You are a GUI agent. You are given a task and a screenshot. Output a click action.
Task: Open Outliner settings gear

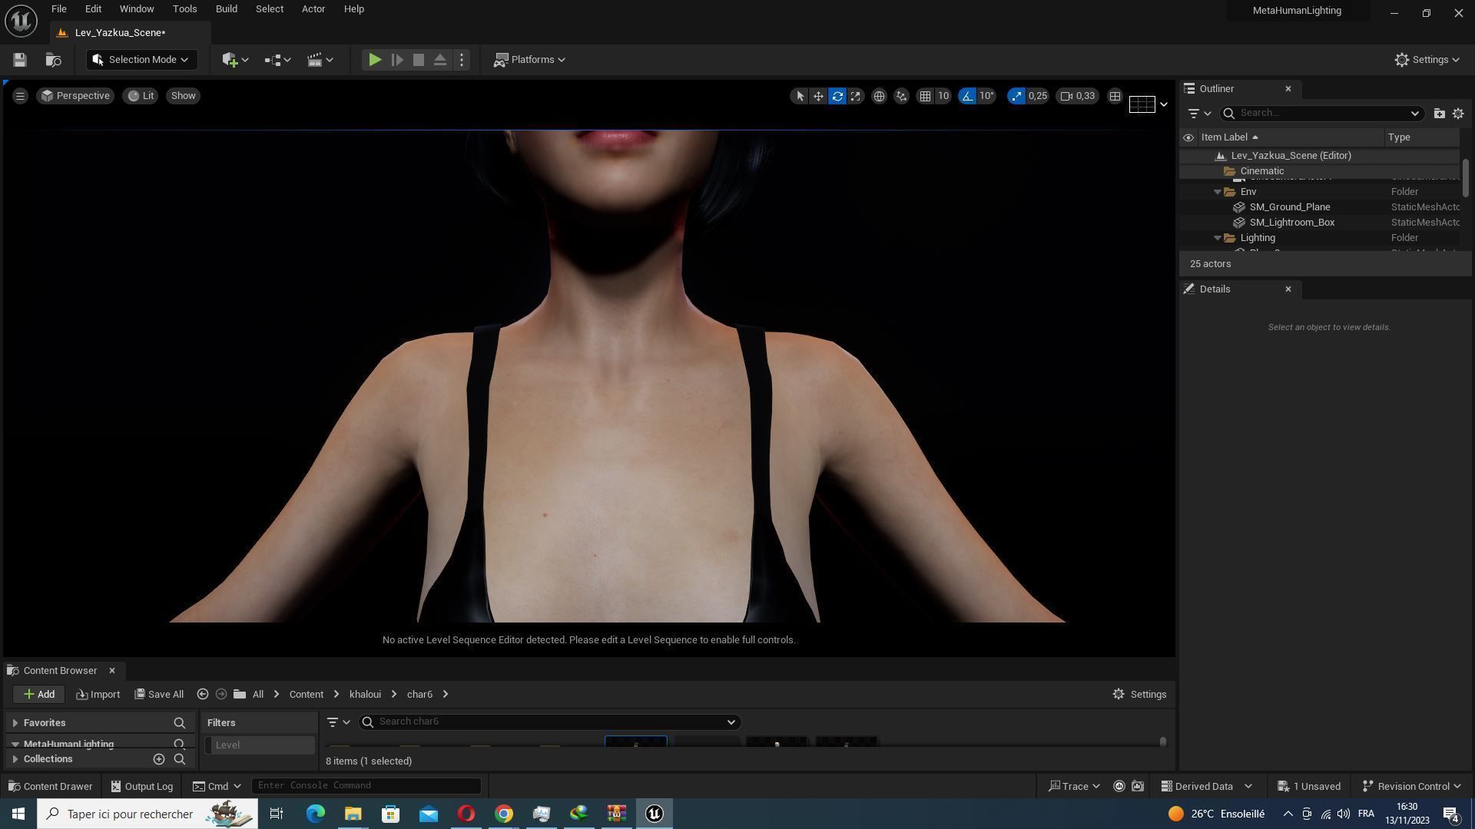pyautogui.click(x=1458, y=114)
